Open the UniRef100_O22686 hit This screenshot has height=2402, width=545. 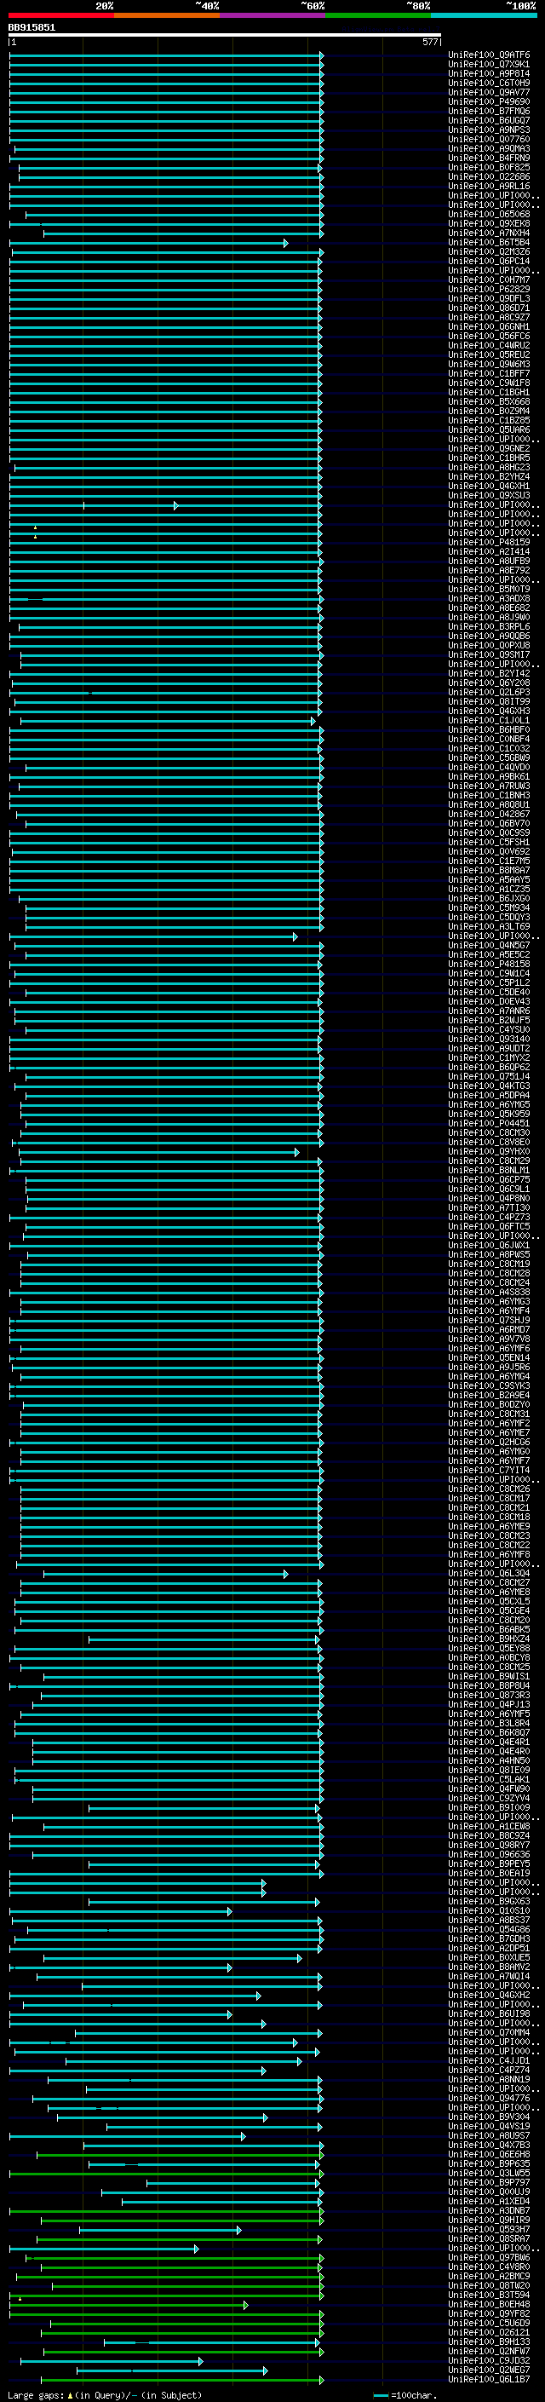click(489, 176)
